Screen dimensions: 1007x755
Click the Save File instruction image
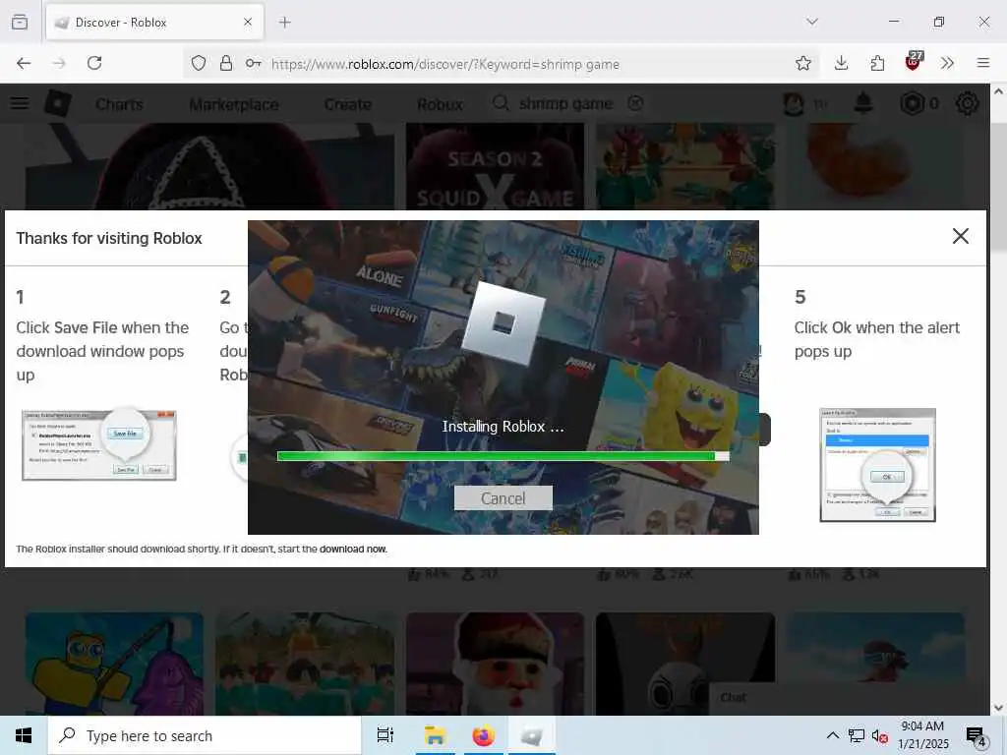click(99, 445)
